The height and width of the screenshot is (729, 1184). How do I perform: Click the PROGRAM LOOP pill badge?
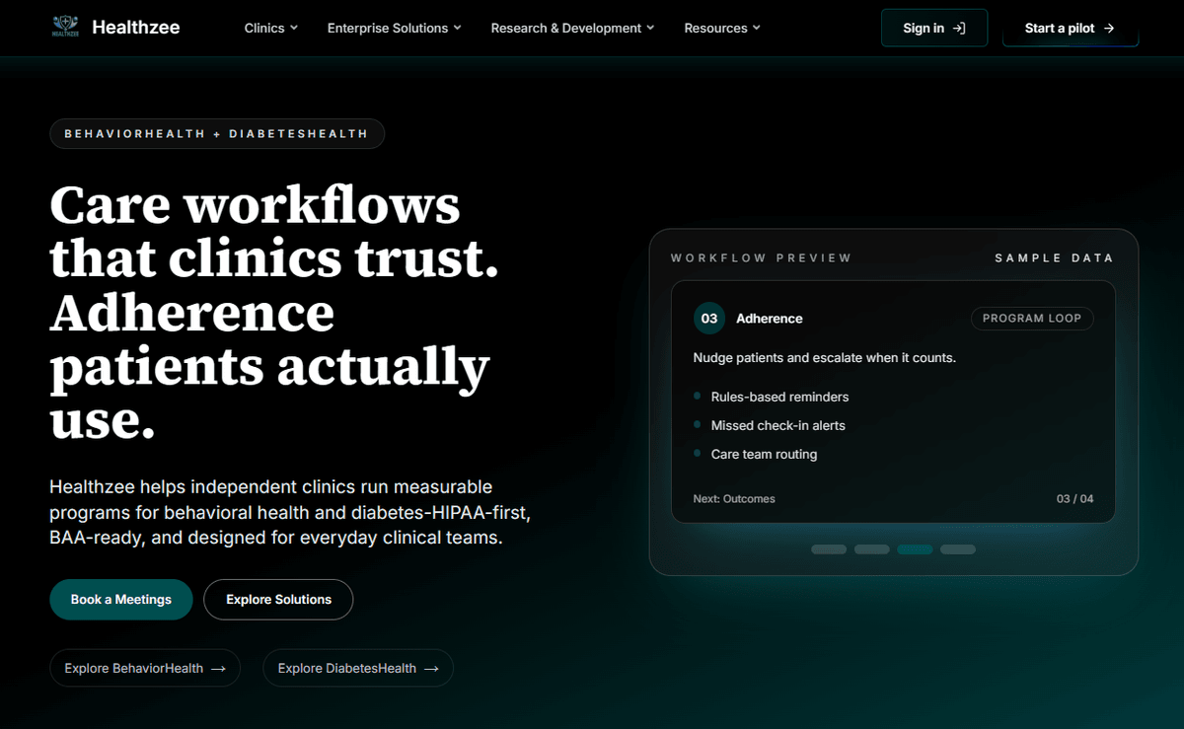[x=1031, y=319]
